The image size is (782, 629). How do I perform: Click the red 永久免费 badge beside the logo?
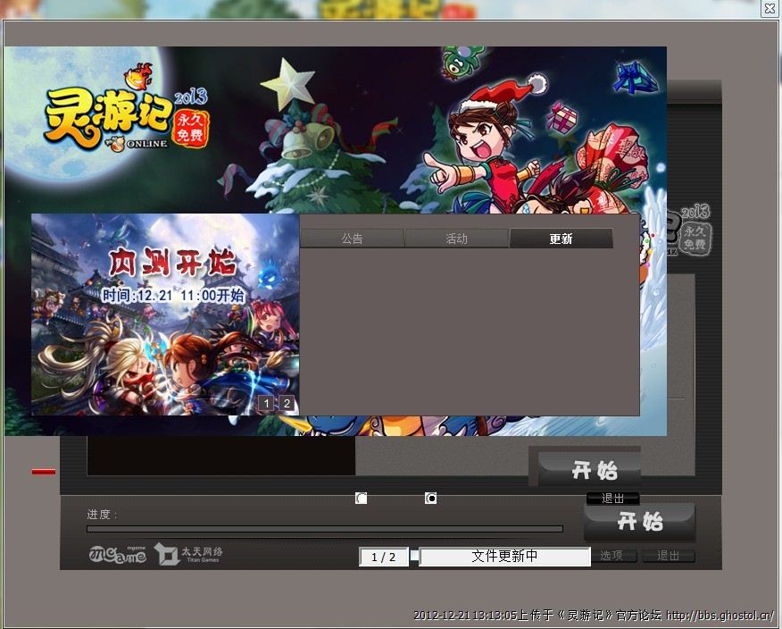pyautogui.click(x=190, y=129)
